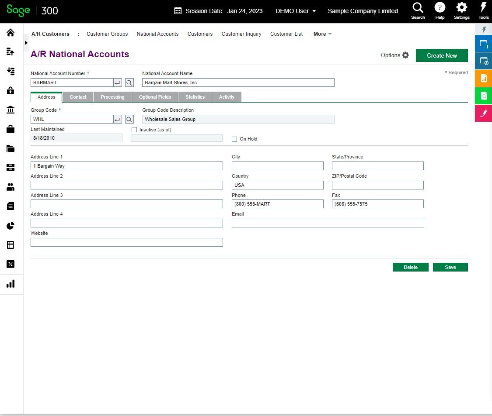Open finder beside National Account Number
This screenshot has width=492, height=416.
pos(129,83)
